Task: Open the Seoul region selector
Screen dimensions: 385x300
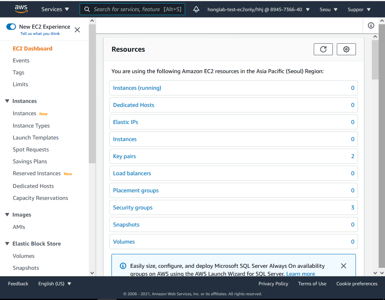Action: (x=328, y=10)
